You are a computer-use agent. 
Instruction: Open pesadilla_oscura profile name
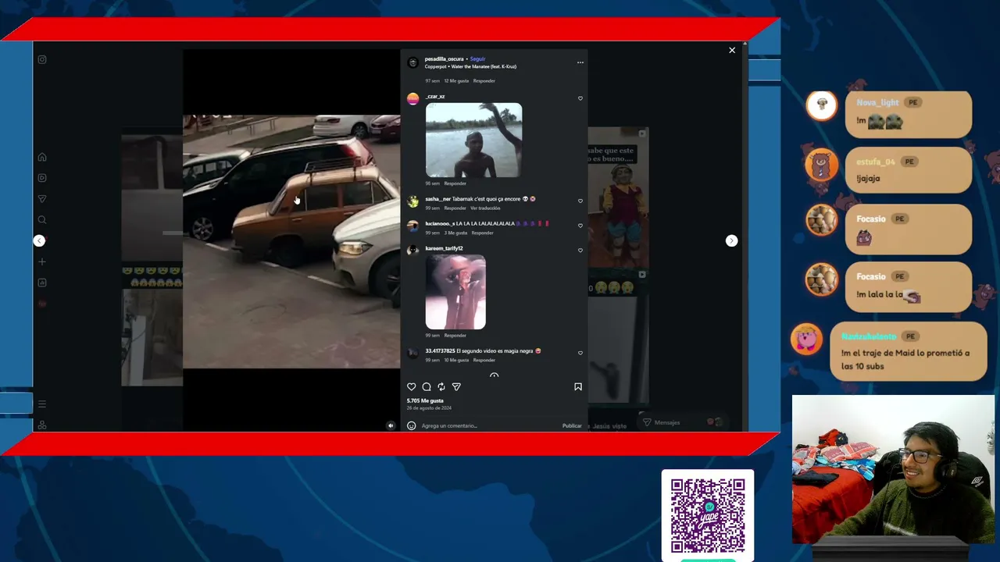pos(445,59)
